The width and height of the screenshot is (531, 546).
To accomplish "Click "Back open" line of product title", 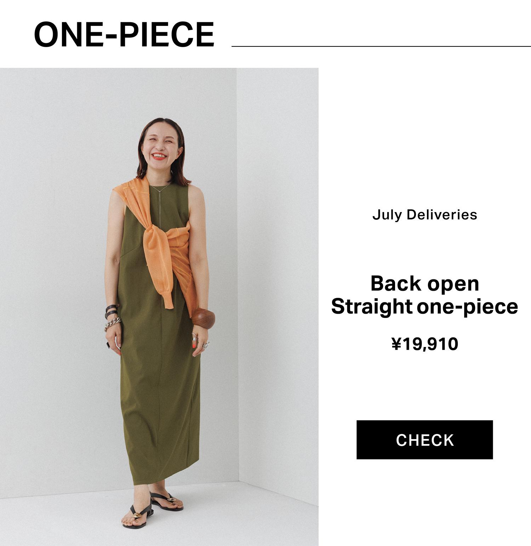I will tap(424, 284).
